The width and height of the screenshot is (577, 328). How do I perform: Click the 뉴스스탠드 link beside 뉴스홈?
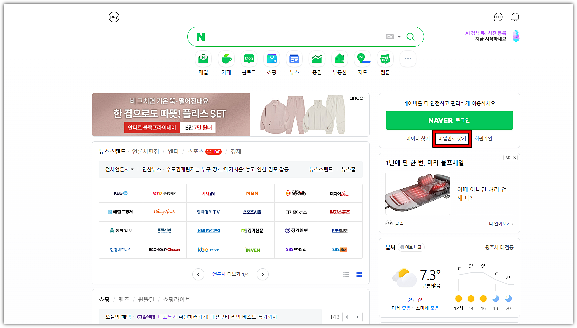coord(321,169)
